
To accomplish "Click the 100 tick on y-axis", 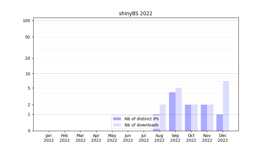I will [x=26, y=21].
